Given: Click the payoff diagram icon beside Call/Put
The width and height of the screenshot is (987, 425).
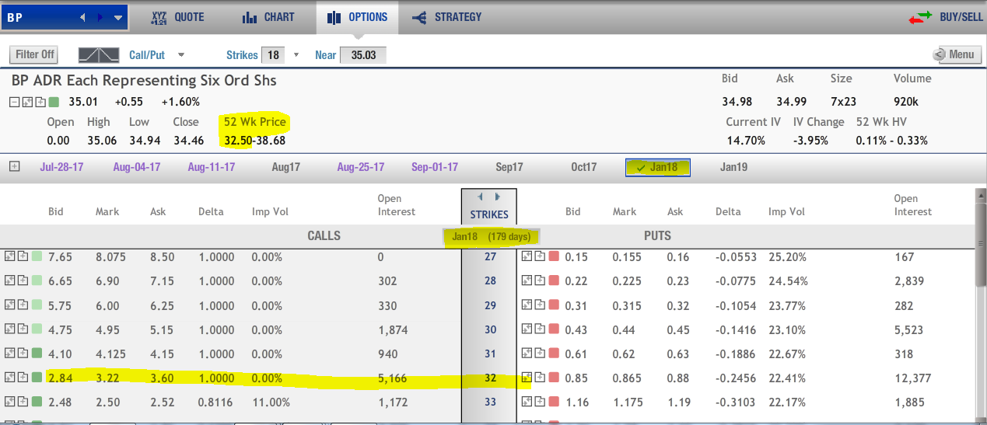Looking at the screenshot, I should click(x=99, y=54).
